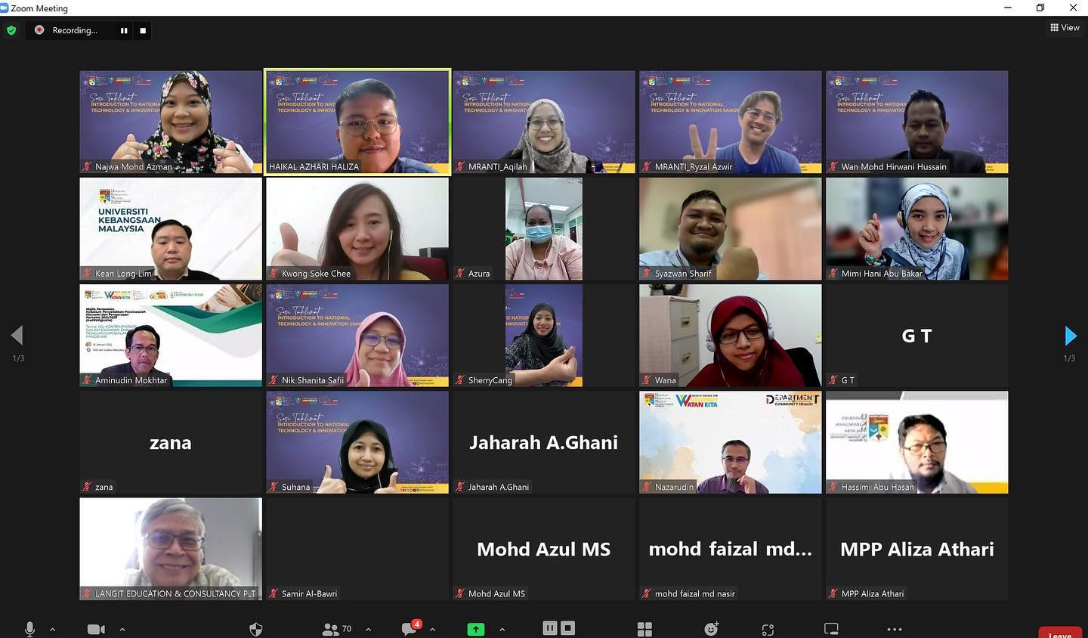This screenshot has width=1088, height=638.
Task: Open the Breakout Rooms grid icon
Action: click(644, 629)
